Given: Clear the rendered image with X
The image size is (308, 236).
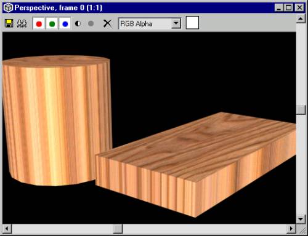Looking at the screenshot, I should (x=107, y=23).
